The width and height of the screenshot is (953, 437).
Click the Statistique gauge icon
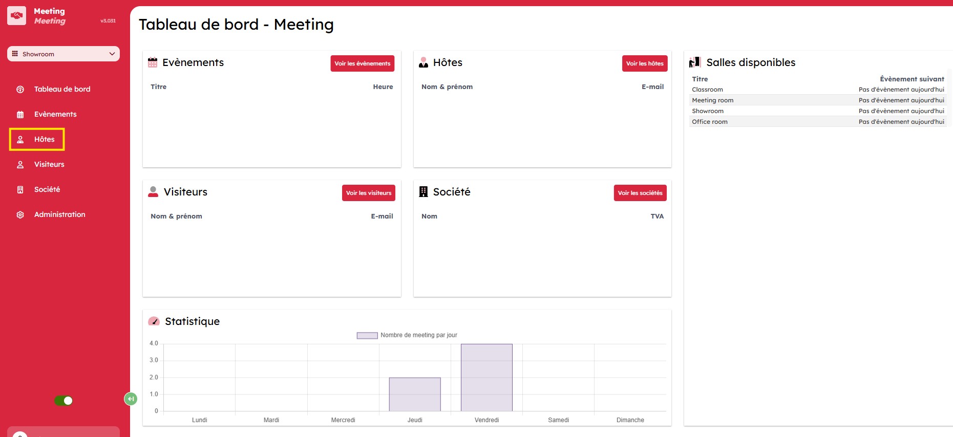(x=154, y=321)
